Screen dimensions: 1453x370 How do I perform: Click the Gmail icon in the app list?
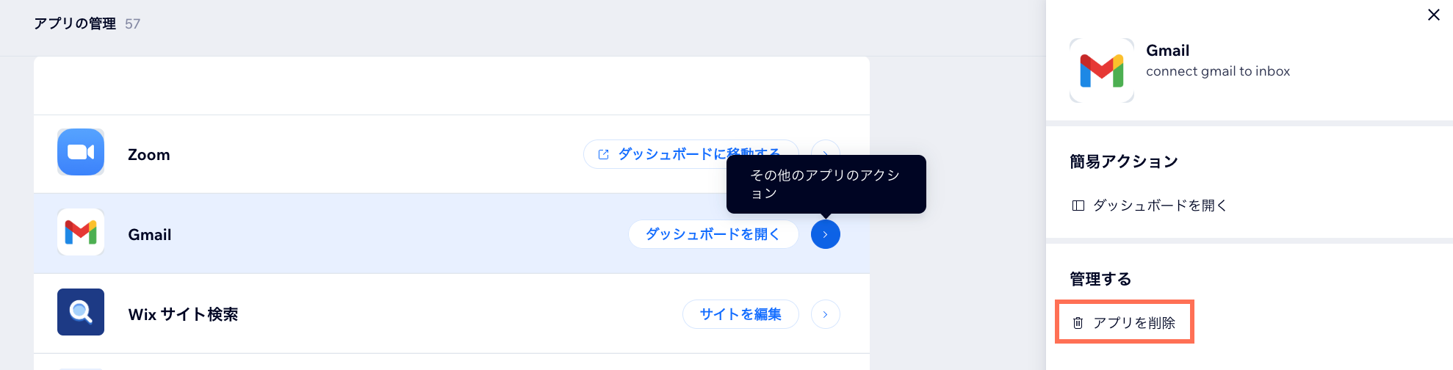(x=81, y=232)
